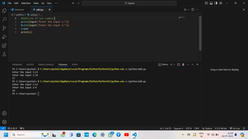
Task: Click the editor vertical scrollbar
Action: pos(200,33)
